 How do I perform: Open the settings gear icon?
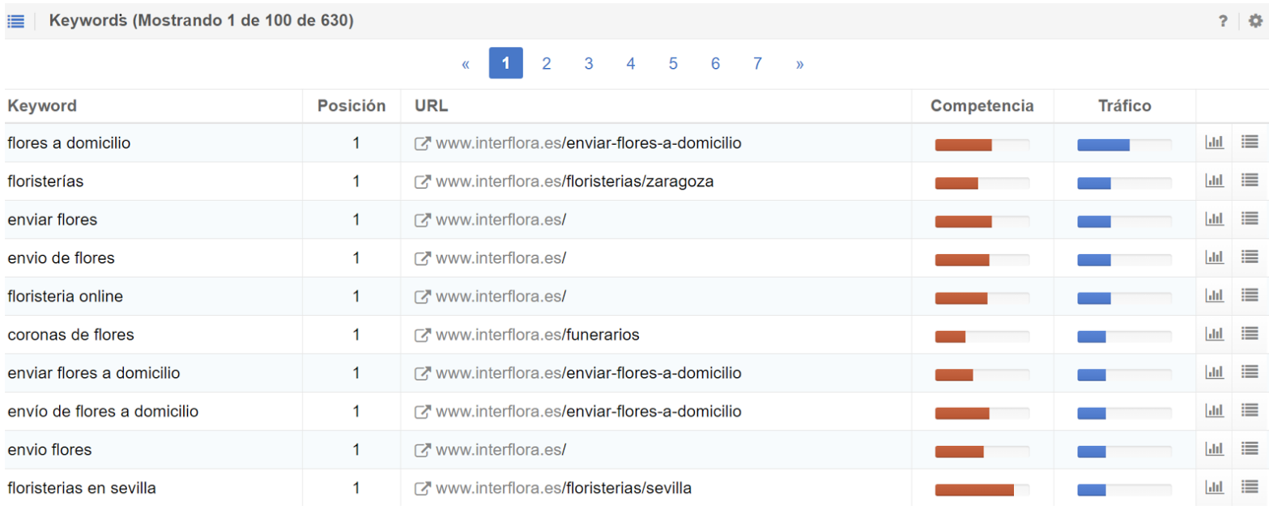tap(1254, 22)
